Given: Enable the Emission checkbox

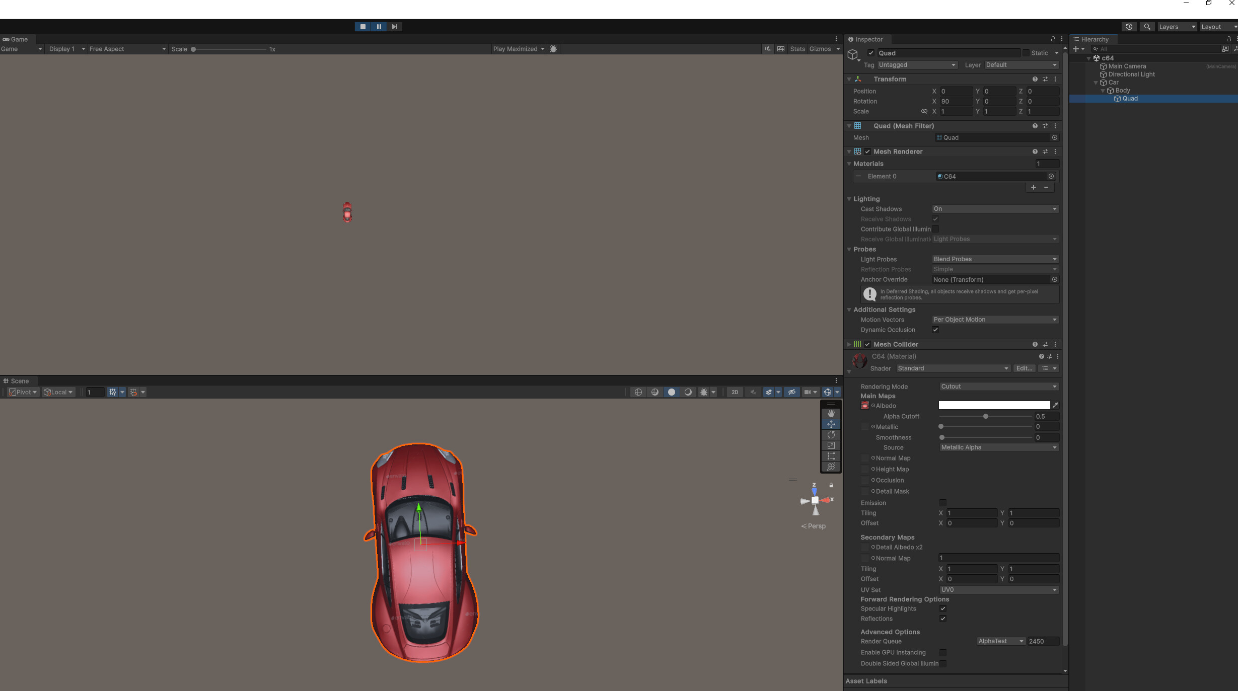Looking at the screenshot, I should click(942, 503).
